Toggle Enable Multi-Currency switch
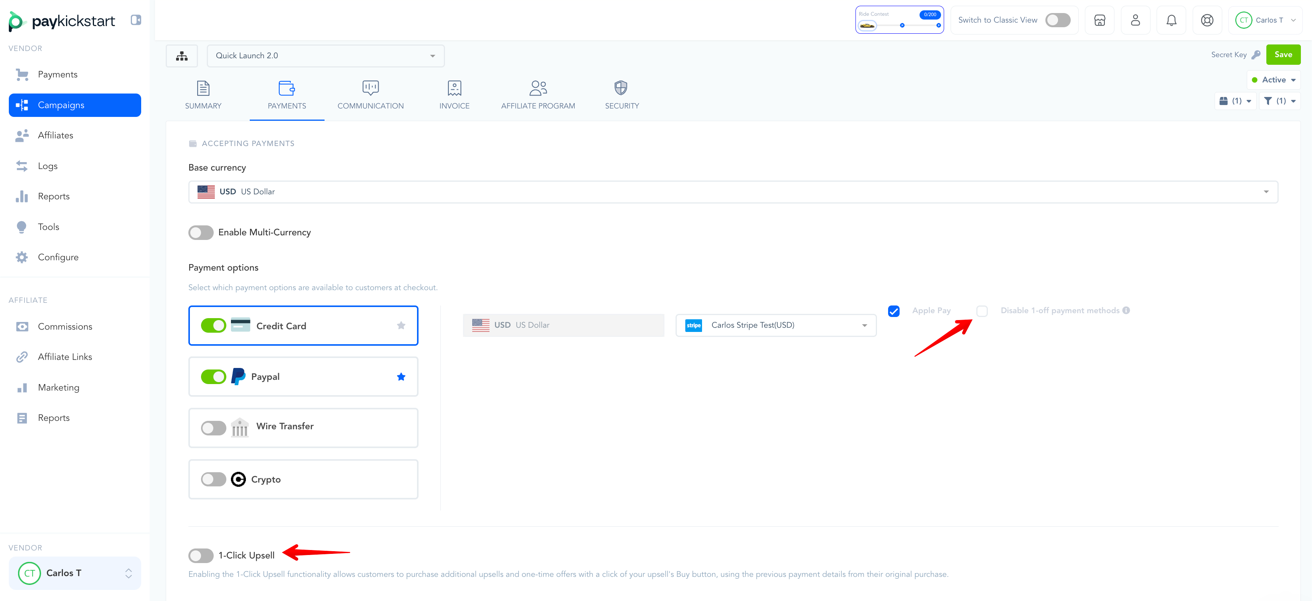Image resolution: width=1312 pixels, height=601 pixels. tap(201, 233)
